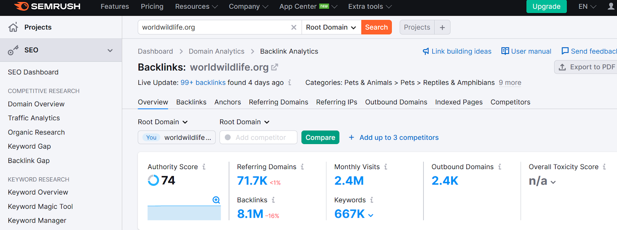
Task: Click the Projects button beside search
Action: click(x=417, y=27)
